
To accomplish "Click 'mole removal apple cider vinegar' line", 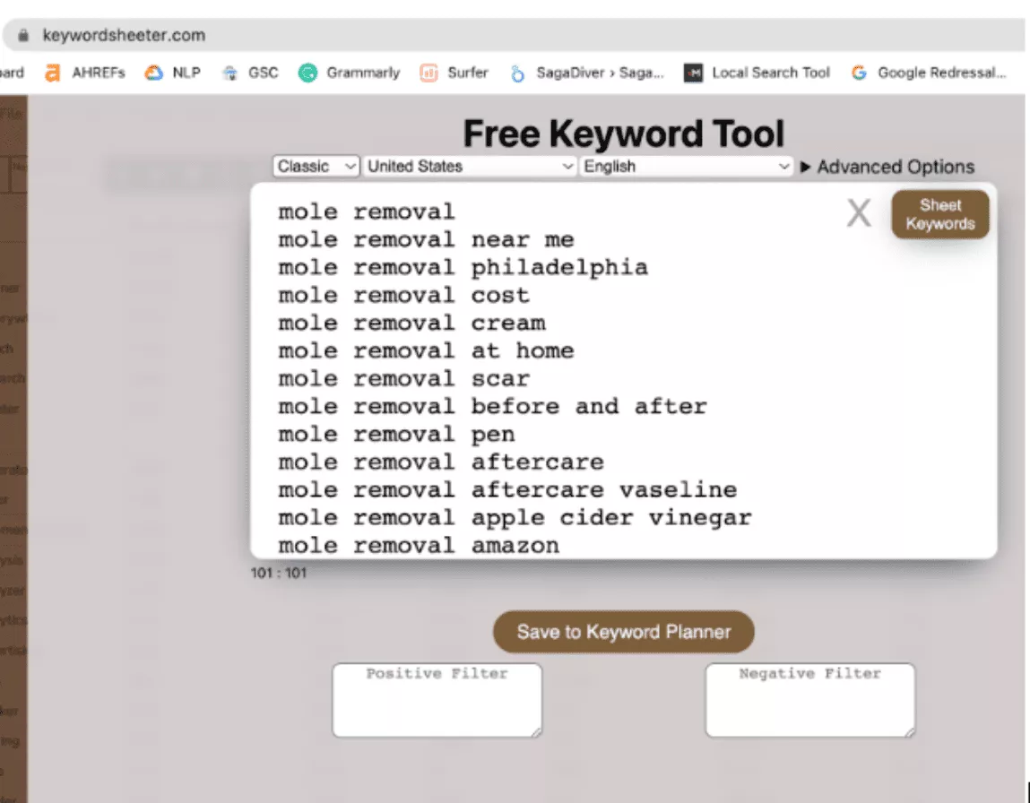I will click(x=515, y=518).
